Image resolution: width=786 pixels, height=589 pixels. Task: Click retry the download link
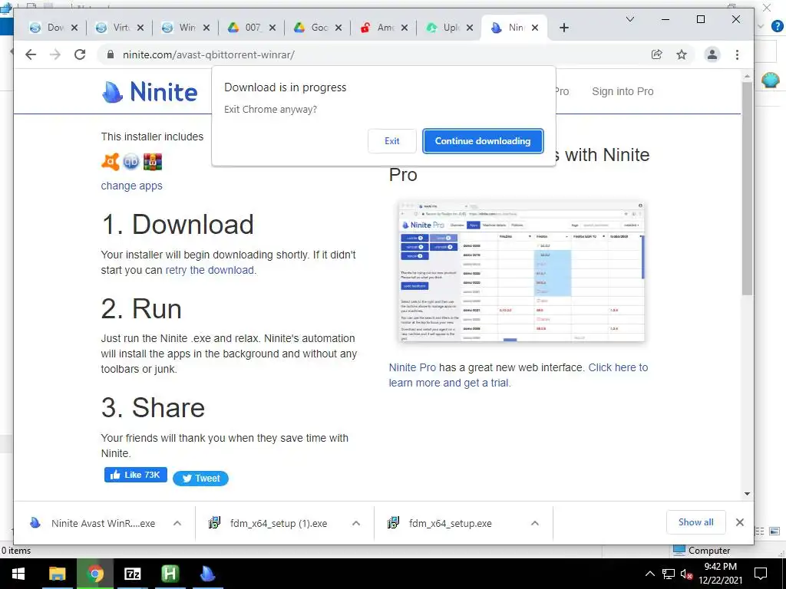[x=210, y=271]
